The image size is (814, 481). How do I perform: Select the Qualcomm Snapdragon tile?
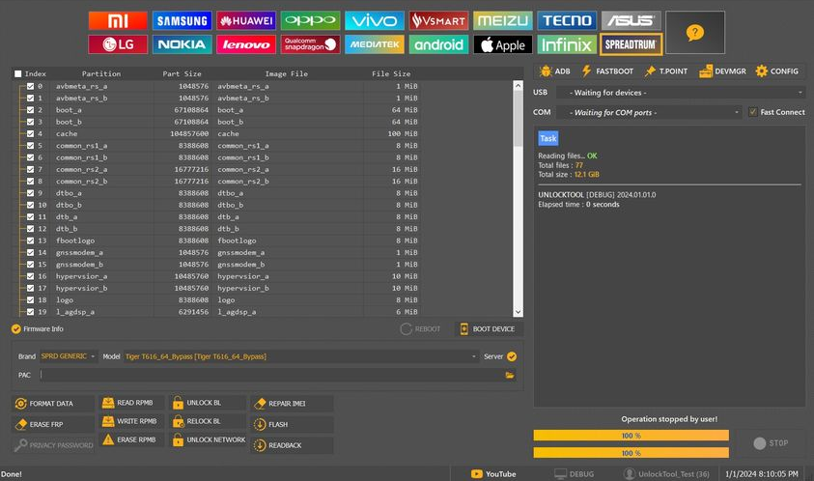coord(311,44)
